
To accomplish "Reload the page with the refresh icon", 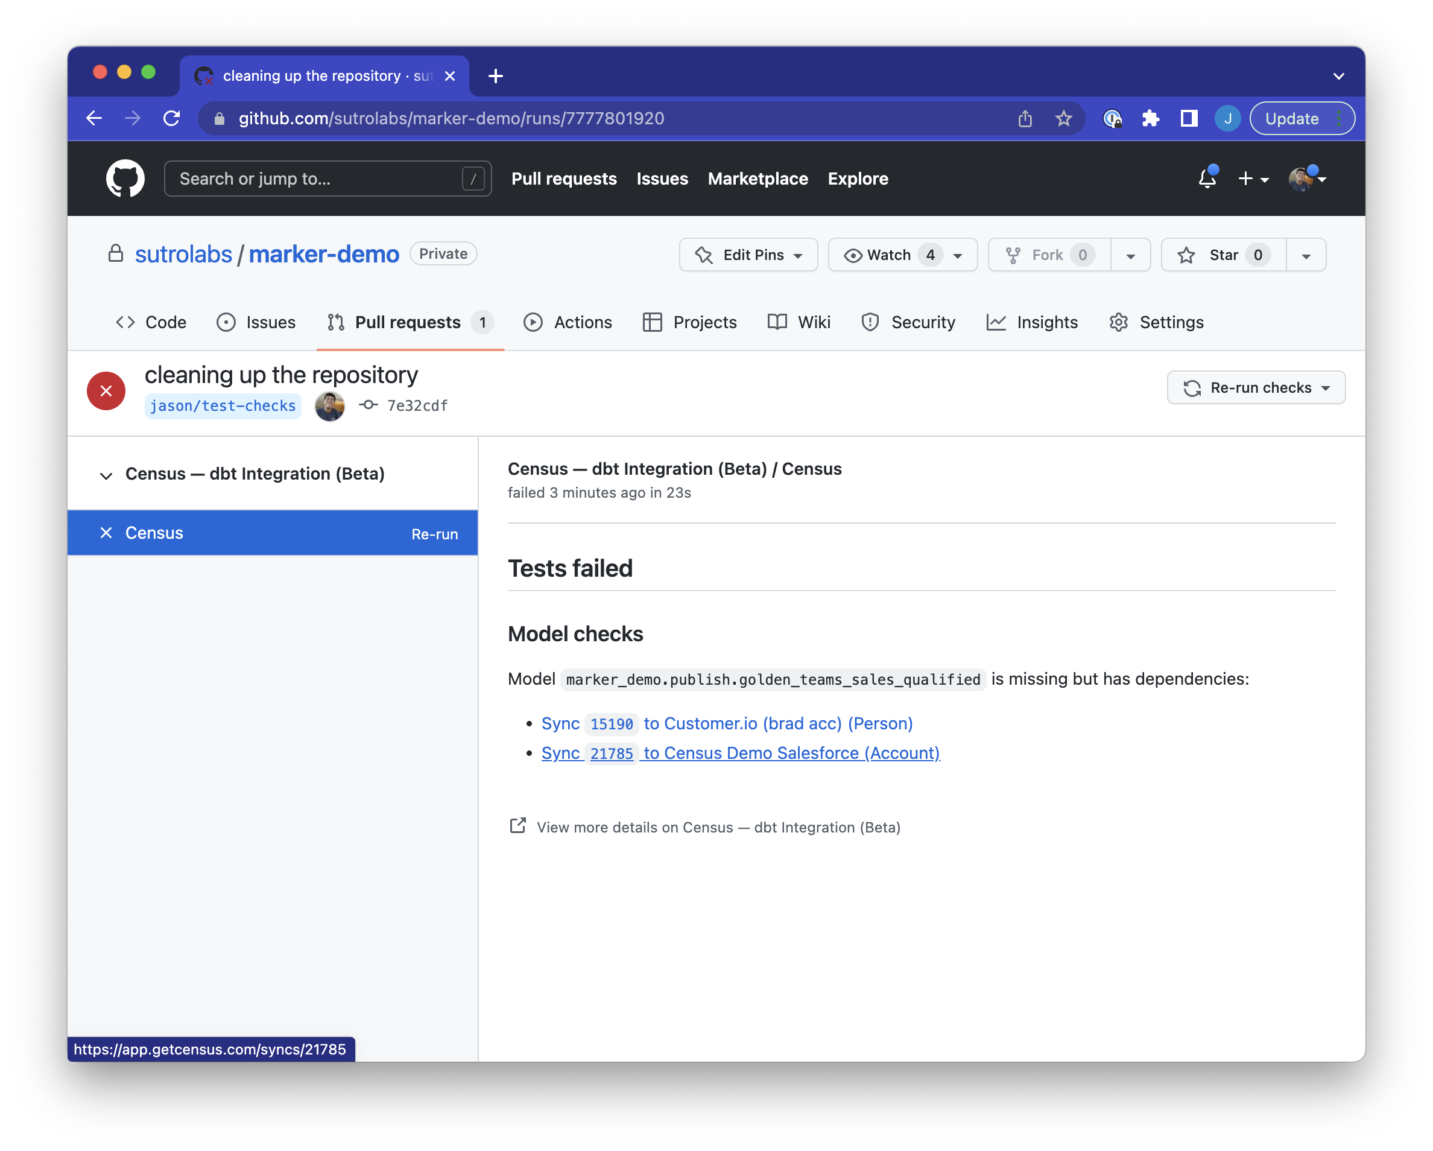I will pos(171,118).
